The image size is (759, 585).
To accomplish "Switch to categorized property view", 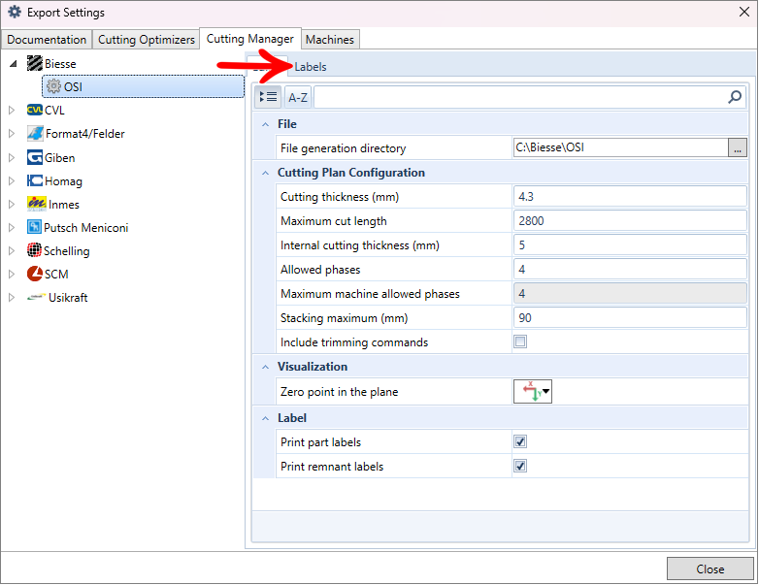I will pos(268,97).
